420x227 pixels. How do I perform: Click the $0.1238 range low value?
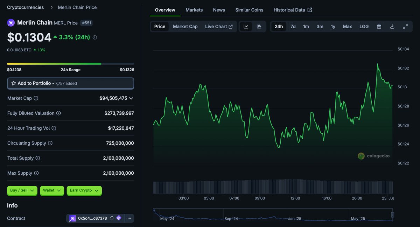[14, 70]
